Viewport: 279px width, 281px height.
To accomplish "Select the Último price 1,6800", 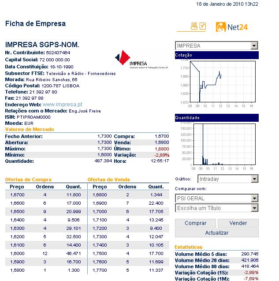I will (x=162, y=149).
